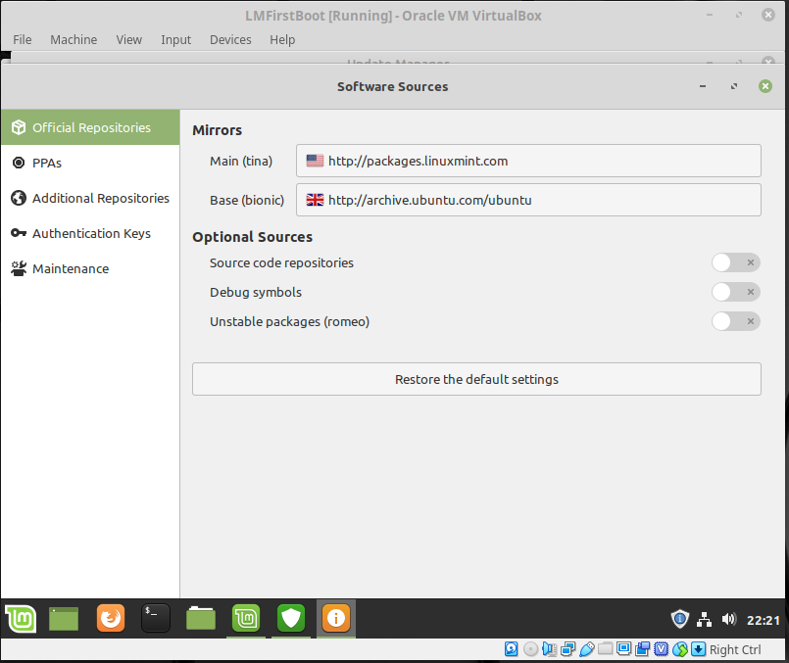The width and height of the screenshot is (789, 663).
Task: Switch to the Update Manager shield taskbar window
Action: coord(291,618)
